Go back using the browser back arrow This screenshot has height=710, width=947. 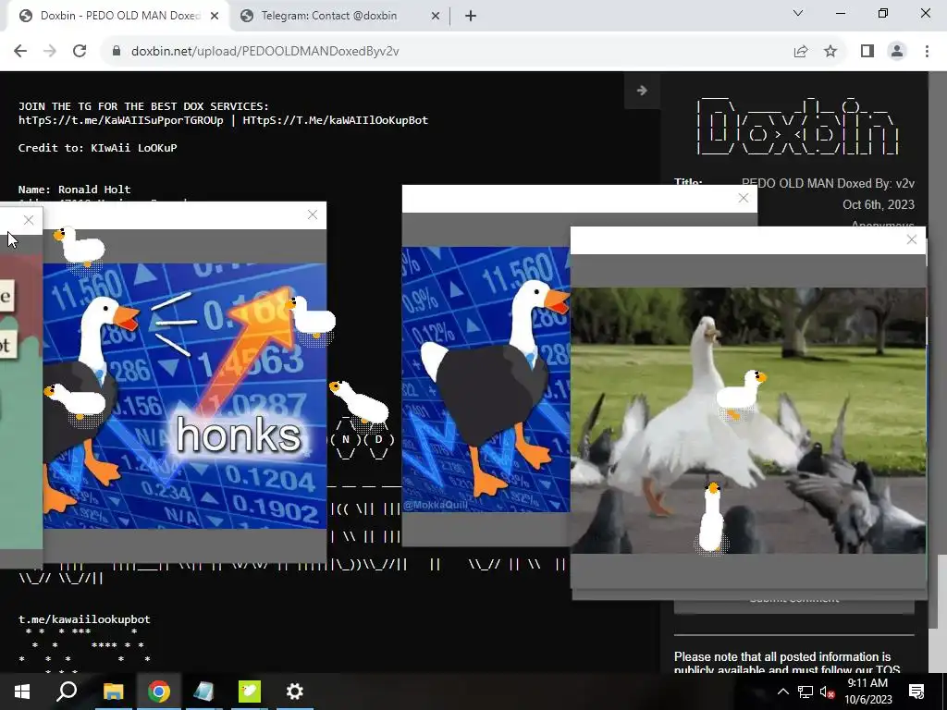[20, 52]
